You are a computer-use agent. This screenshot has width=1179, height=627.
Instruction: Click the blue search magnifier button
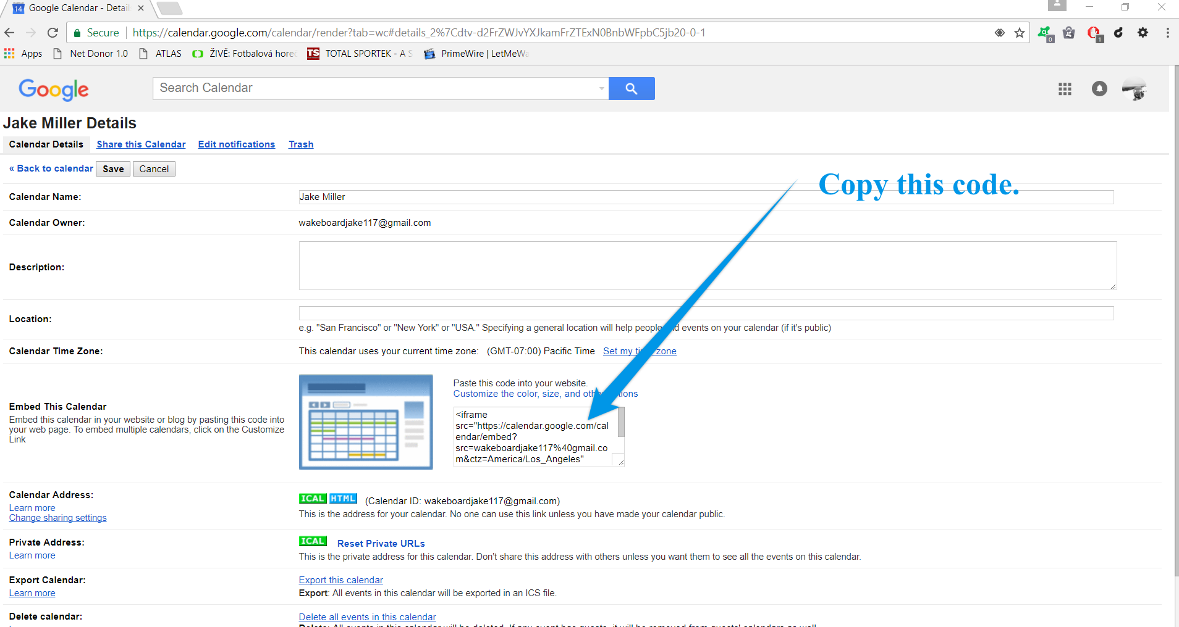click(x=632, y=88)
